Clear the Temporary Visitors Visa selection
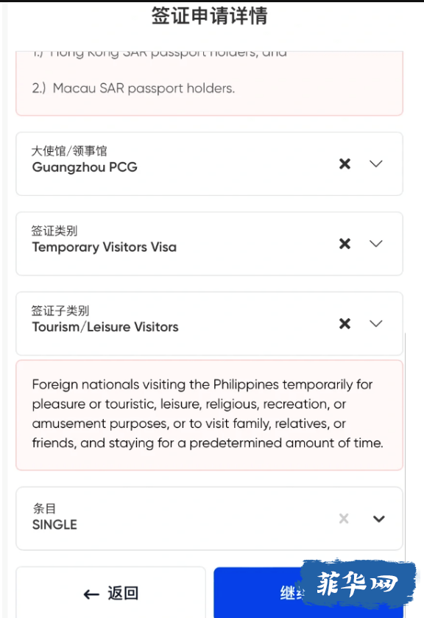The height and width of the screenshot is (618, 424). [x=344, y=244]
